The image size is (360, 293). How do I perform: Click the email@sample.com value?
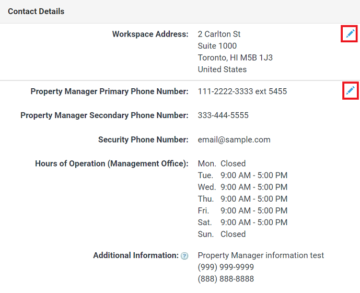click(234, 139)
